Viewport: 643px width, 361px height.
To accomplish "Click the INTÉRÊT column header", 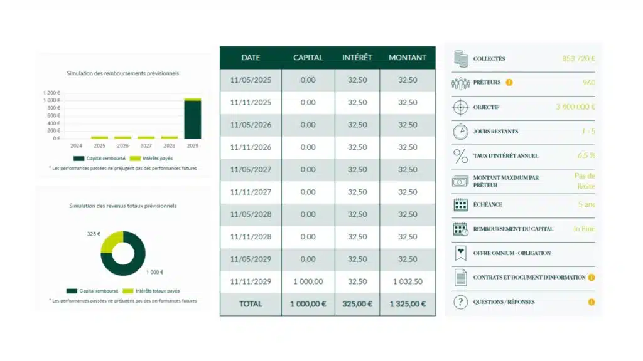I will pos(357,58).
